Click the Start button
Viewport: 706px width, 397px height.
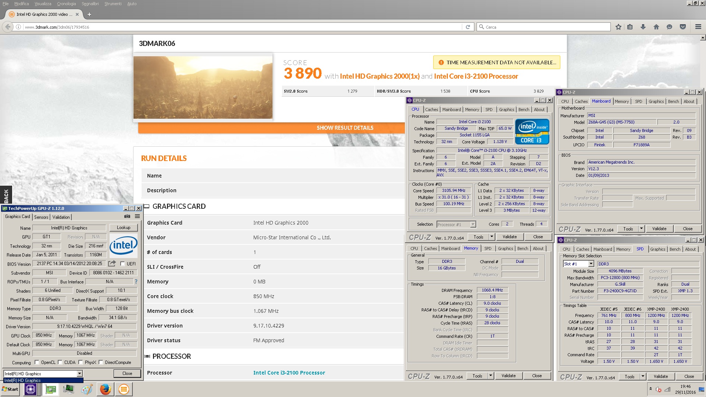(x=10, y=389)
